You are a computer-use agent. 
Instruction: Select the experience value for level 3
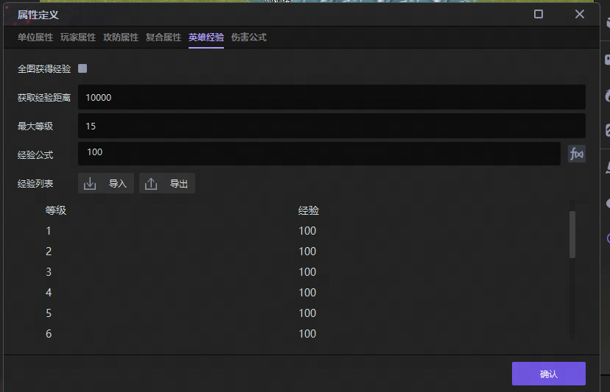pos(307,272)
